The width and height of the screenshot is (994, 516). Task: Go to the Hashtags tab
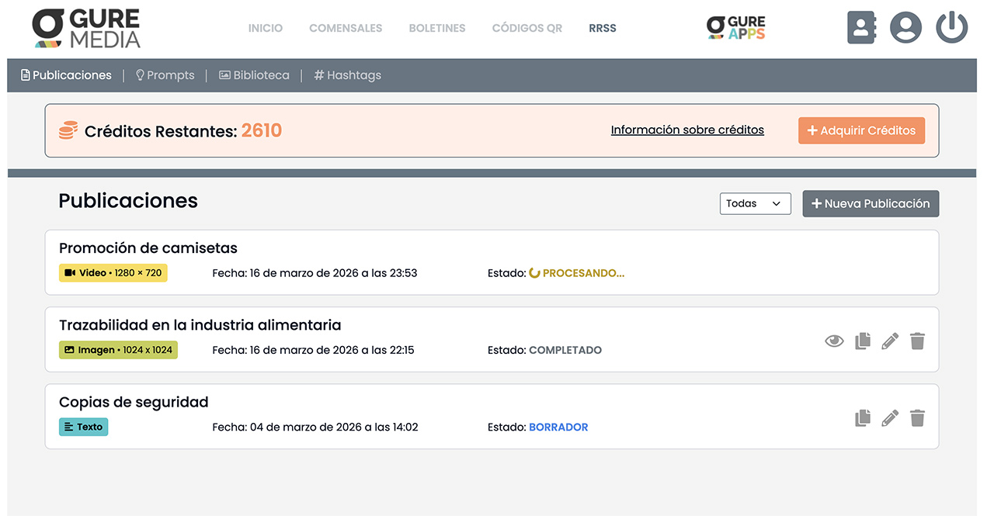pos(347,75)
